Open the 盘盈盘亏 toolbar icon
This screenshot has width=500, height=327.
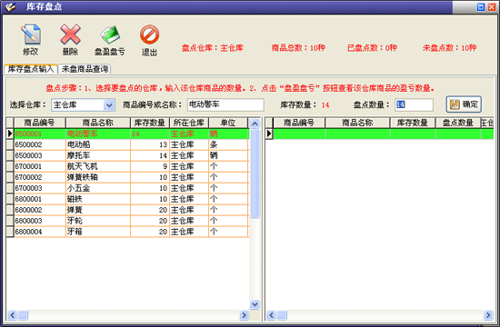pyautogui.click(x=110, y=40)
